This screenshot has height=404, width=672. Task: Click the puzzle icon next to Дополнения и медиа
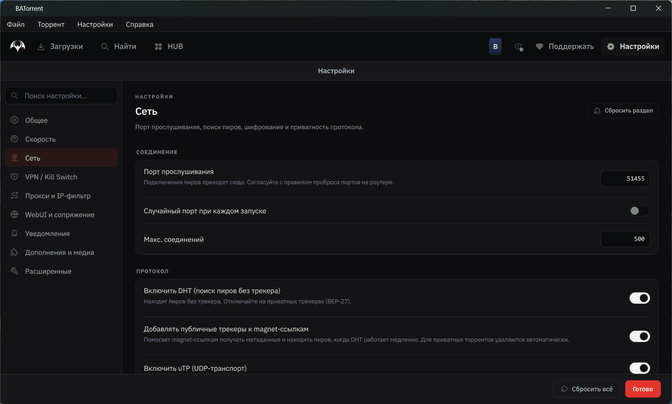pos(15,252)
